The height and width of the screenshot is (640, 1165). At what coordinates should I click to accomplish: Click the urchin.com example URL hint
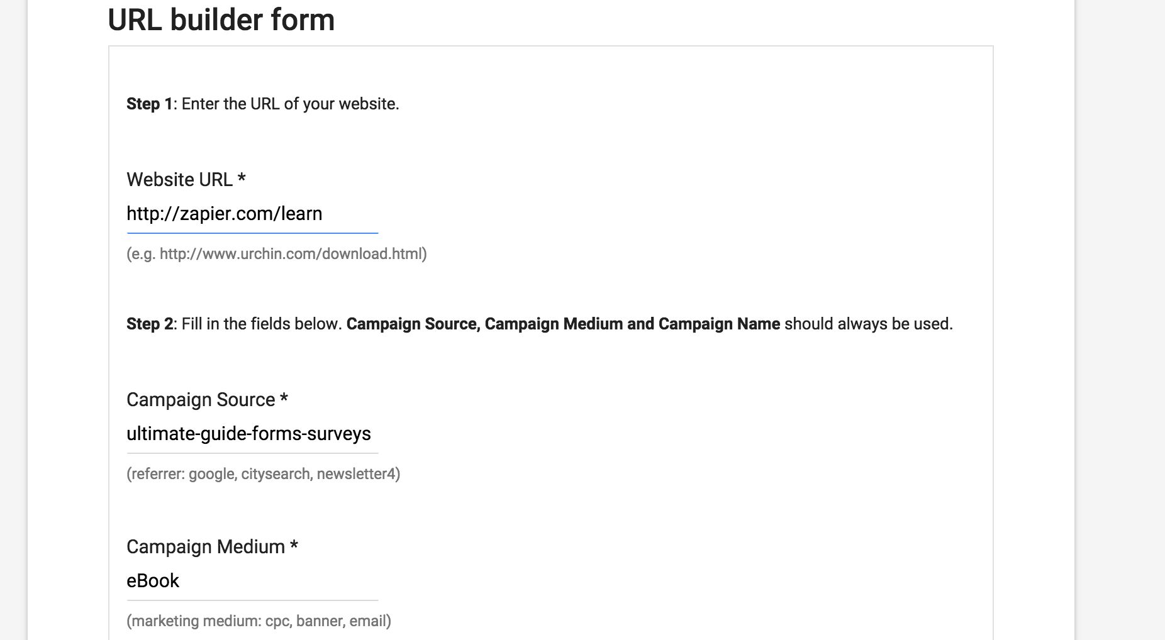coord(277,254)
